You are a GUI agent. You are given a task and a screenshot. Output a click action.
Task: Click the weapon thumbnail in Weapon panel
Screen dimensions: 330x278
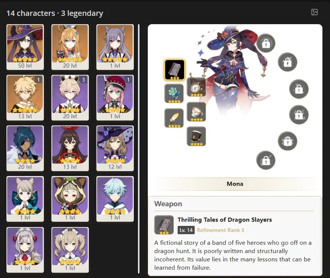[x=164, y=225]
